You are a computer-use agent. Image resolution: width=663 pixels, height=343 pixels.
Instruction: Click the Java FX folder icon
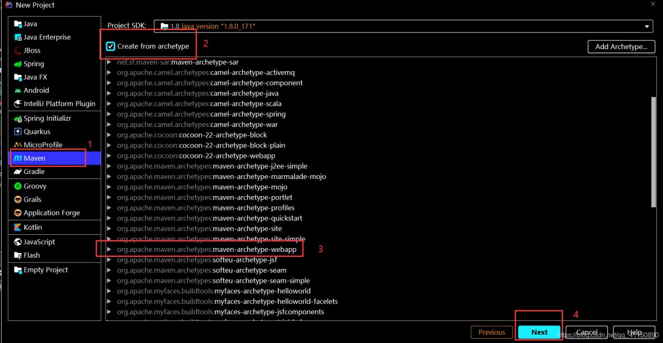click(x=18, y=77)
